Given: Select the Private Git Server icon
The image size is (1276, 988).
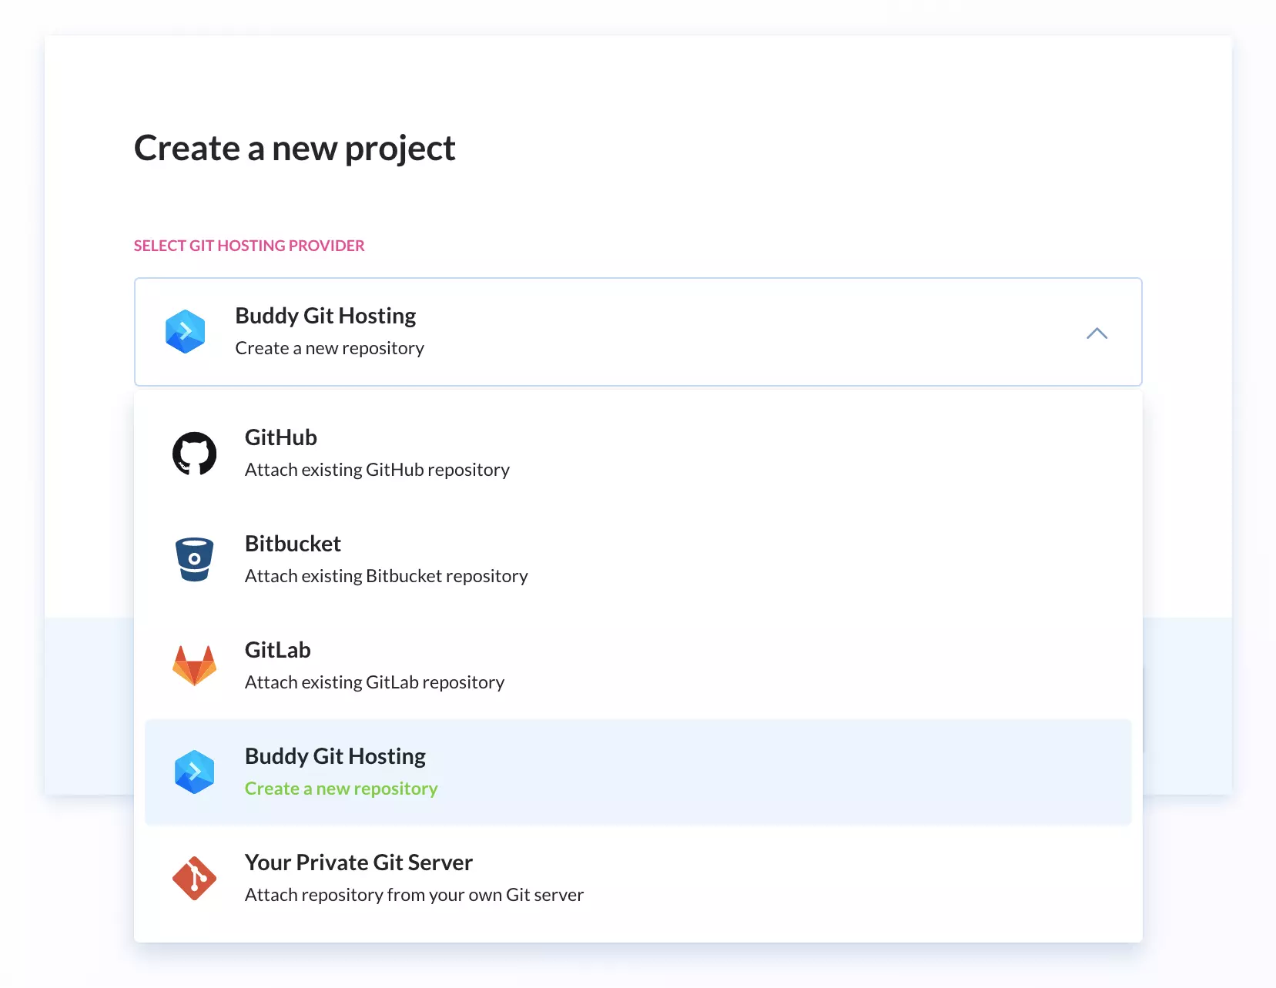Looking at the screenshot, I should [194, 878].
